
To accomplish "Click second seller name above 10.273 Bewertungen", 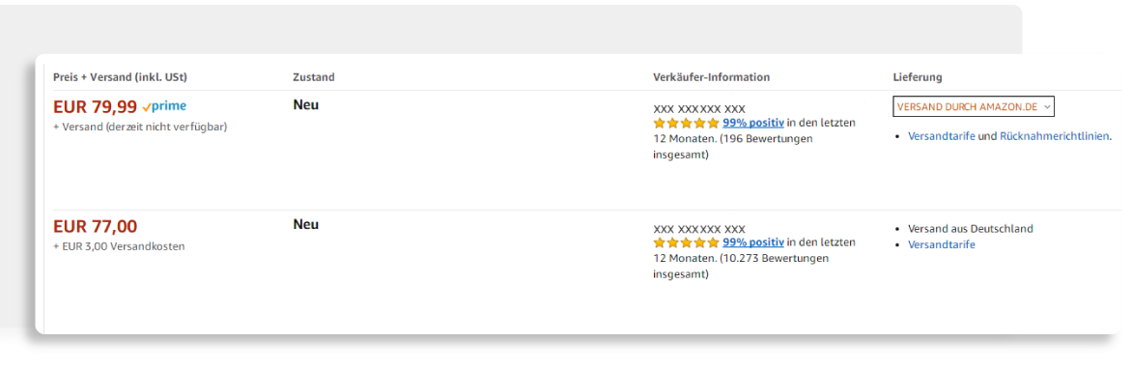I will [x=699, y=228].
